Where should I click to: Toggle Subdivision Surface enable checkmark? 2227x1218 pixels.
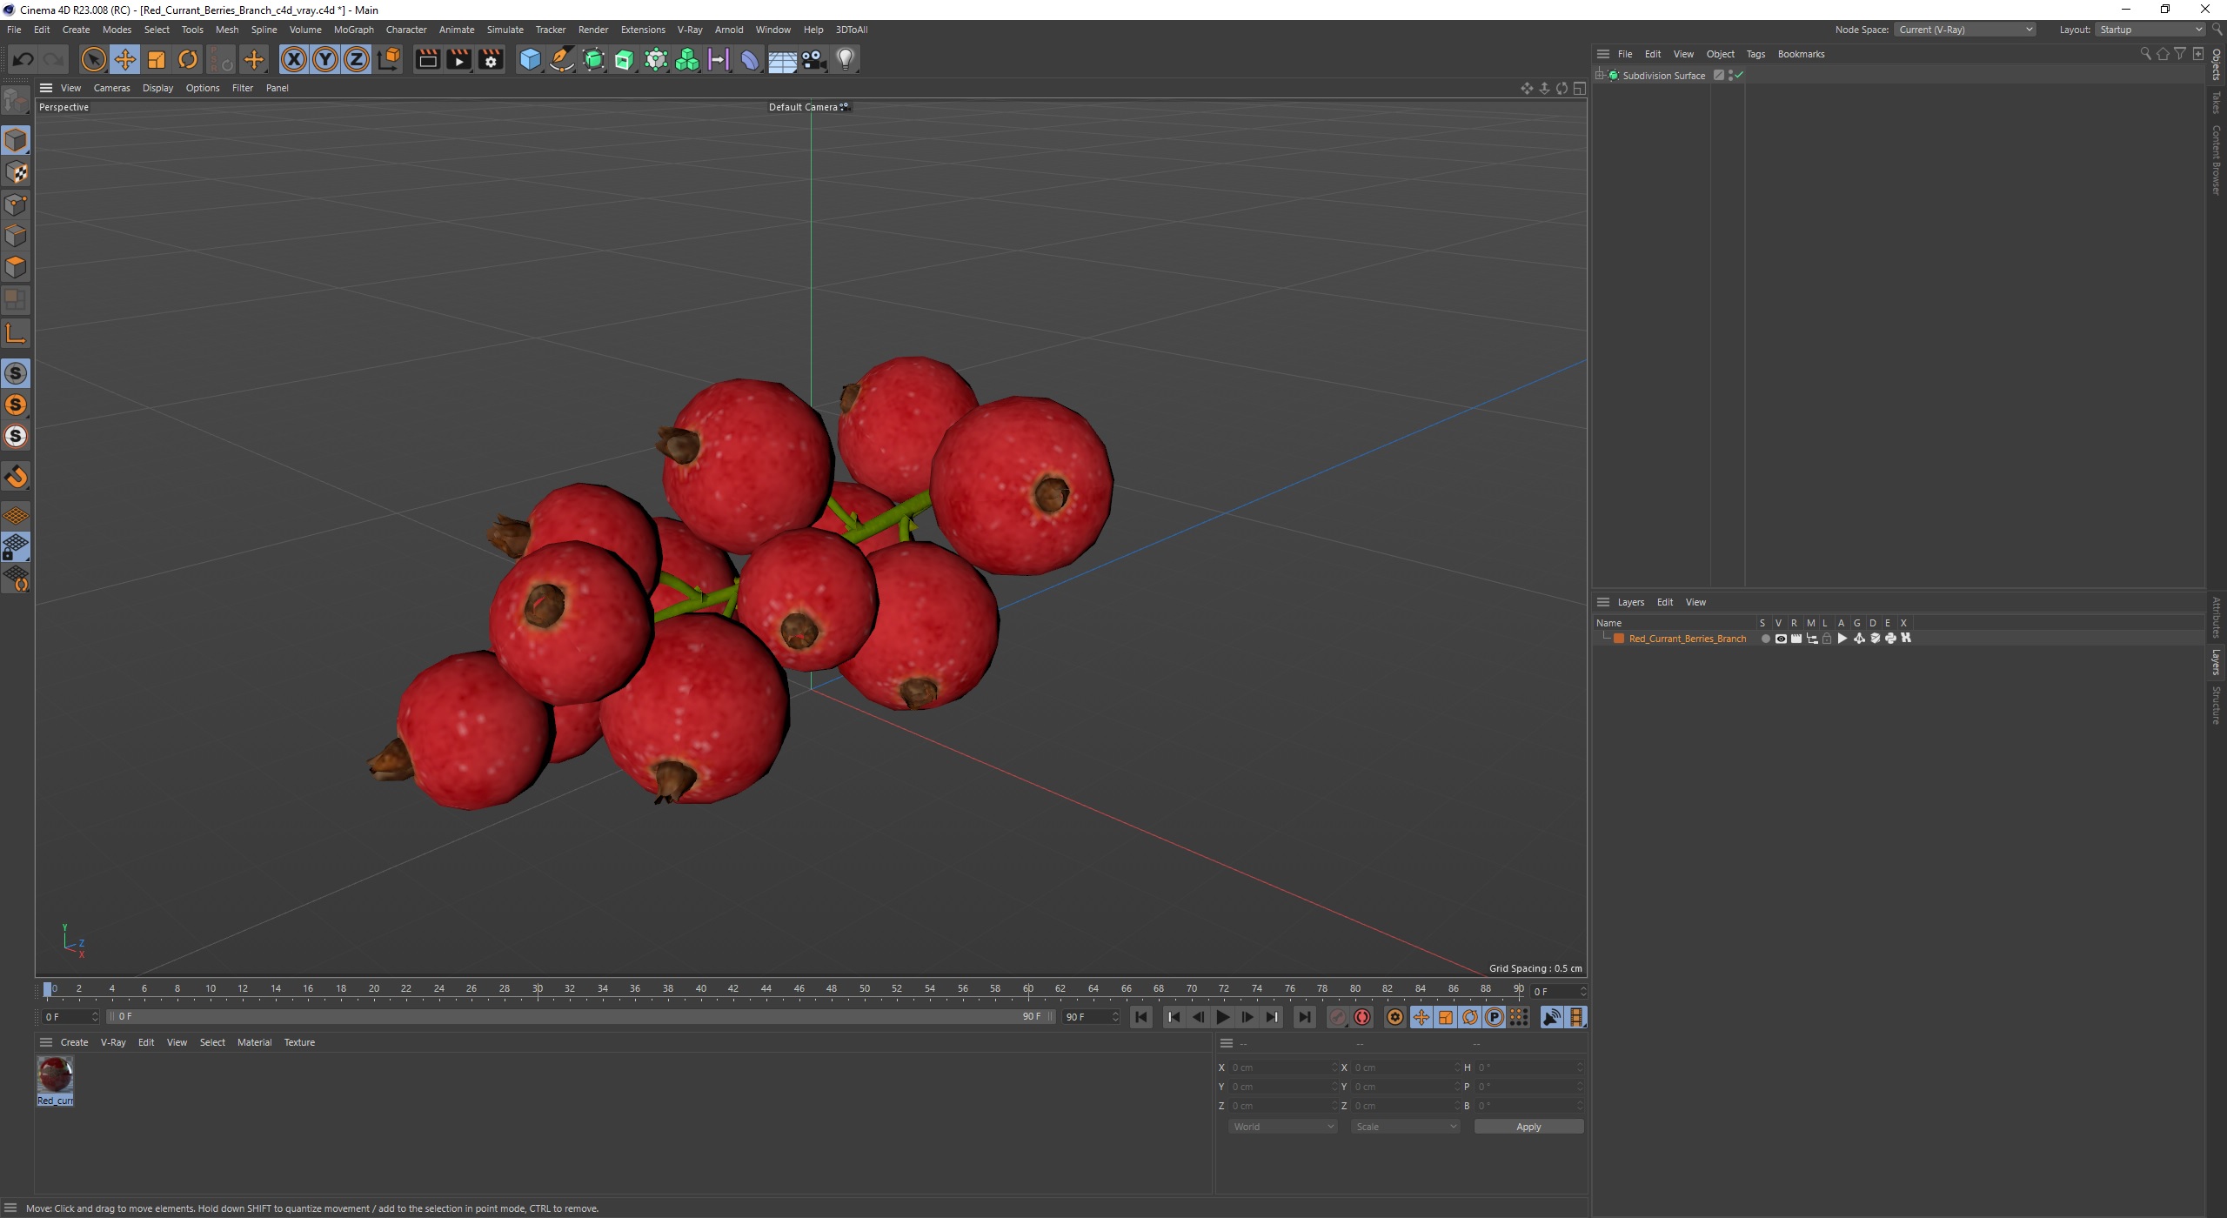click(x=1738, y=75)
